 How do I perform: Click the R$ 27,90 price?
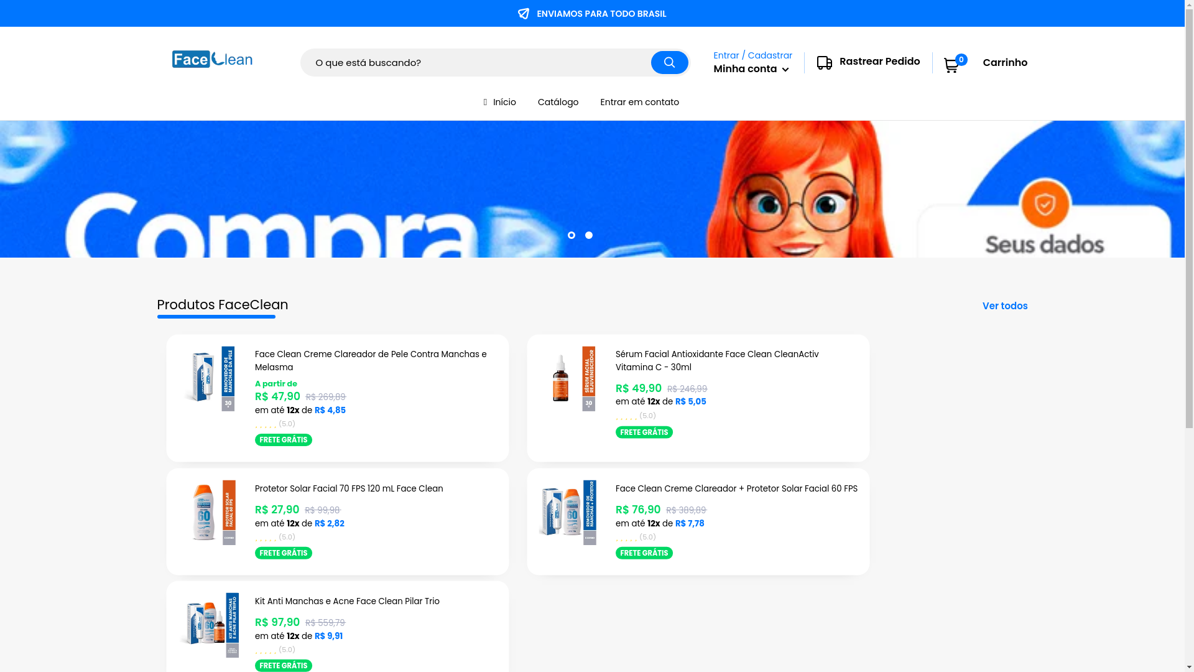277,510
